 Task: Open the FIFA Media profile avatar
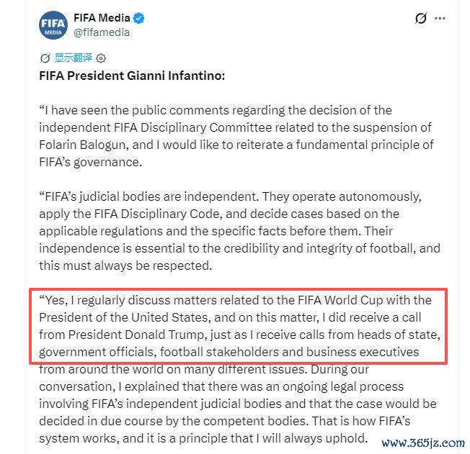53,25
